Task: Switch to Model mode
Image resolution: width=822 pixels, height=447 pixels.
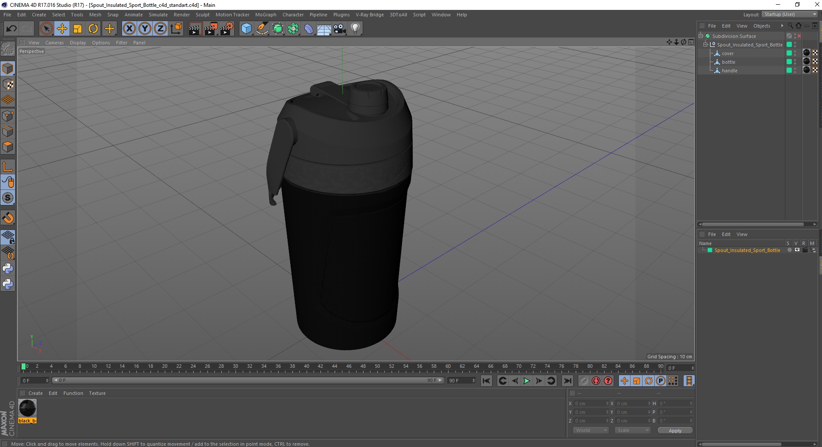Action: [8, 69]
